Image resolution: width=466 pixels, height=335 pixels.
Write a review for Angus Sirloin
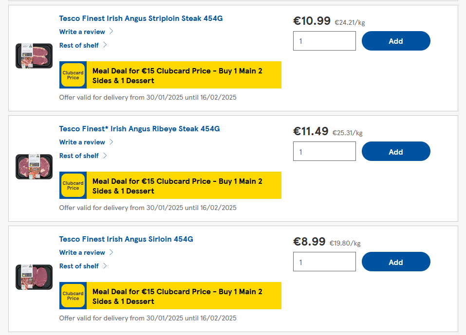(x=82, y=252)
